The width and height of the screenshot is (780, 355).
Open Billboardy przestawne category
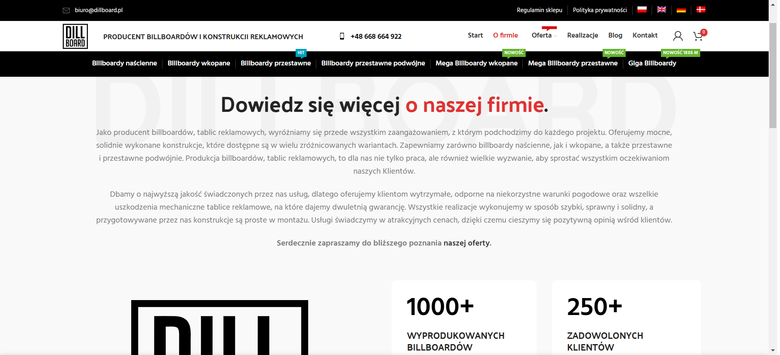point(276,63)
